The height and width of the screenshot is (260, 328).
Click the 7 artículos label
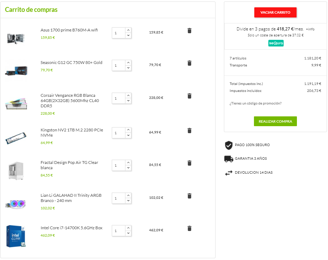coord(238,58)
